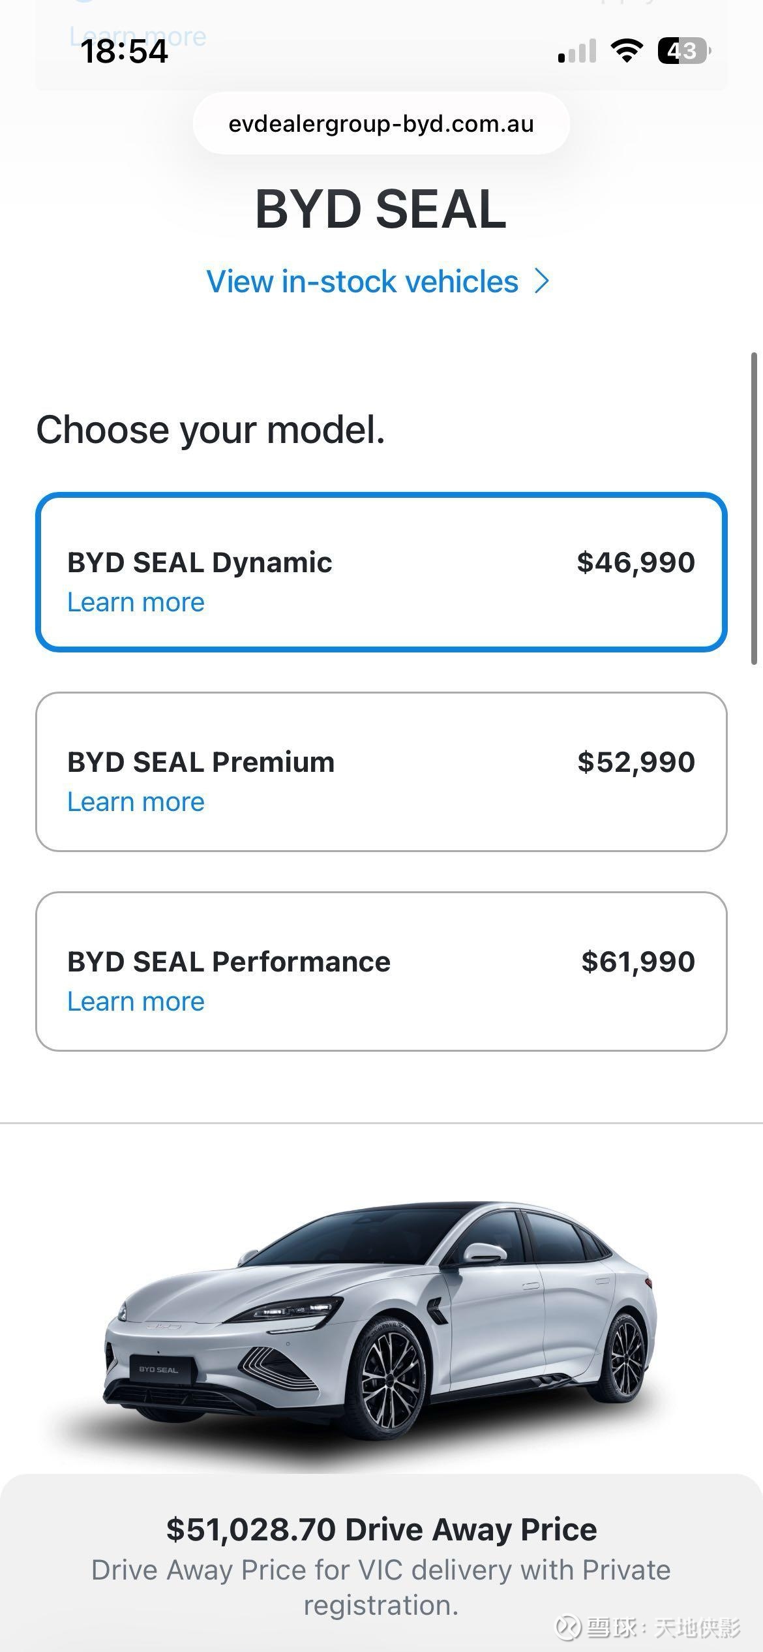
Task: Tap the battery level indicator
Action: pyautogui.click(x=683, y=51)
